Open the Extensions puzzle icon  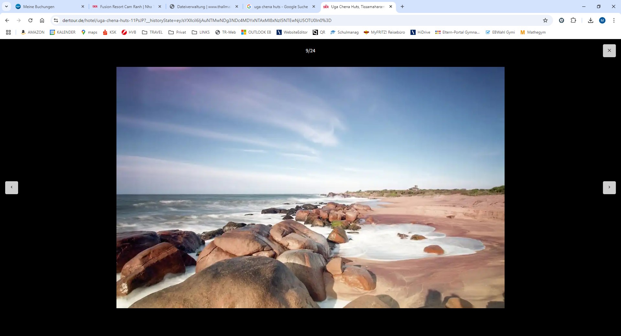click(573, 20)
